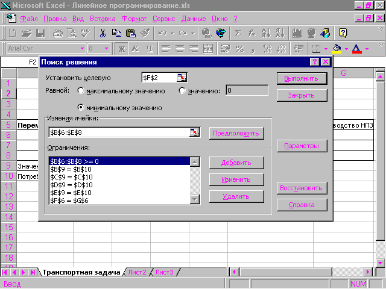The height and width of the screenshot is (289, 386).
Task: Cut selection with the scissors icon
Action: tap(103, 33)
